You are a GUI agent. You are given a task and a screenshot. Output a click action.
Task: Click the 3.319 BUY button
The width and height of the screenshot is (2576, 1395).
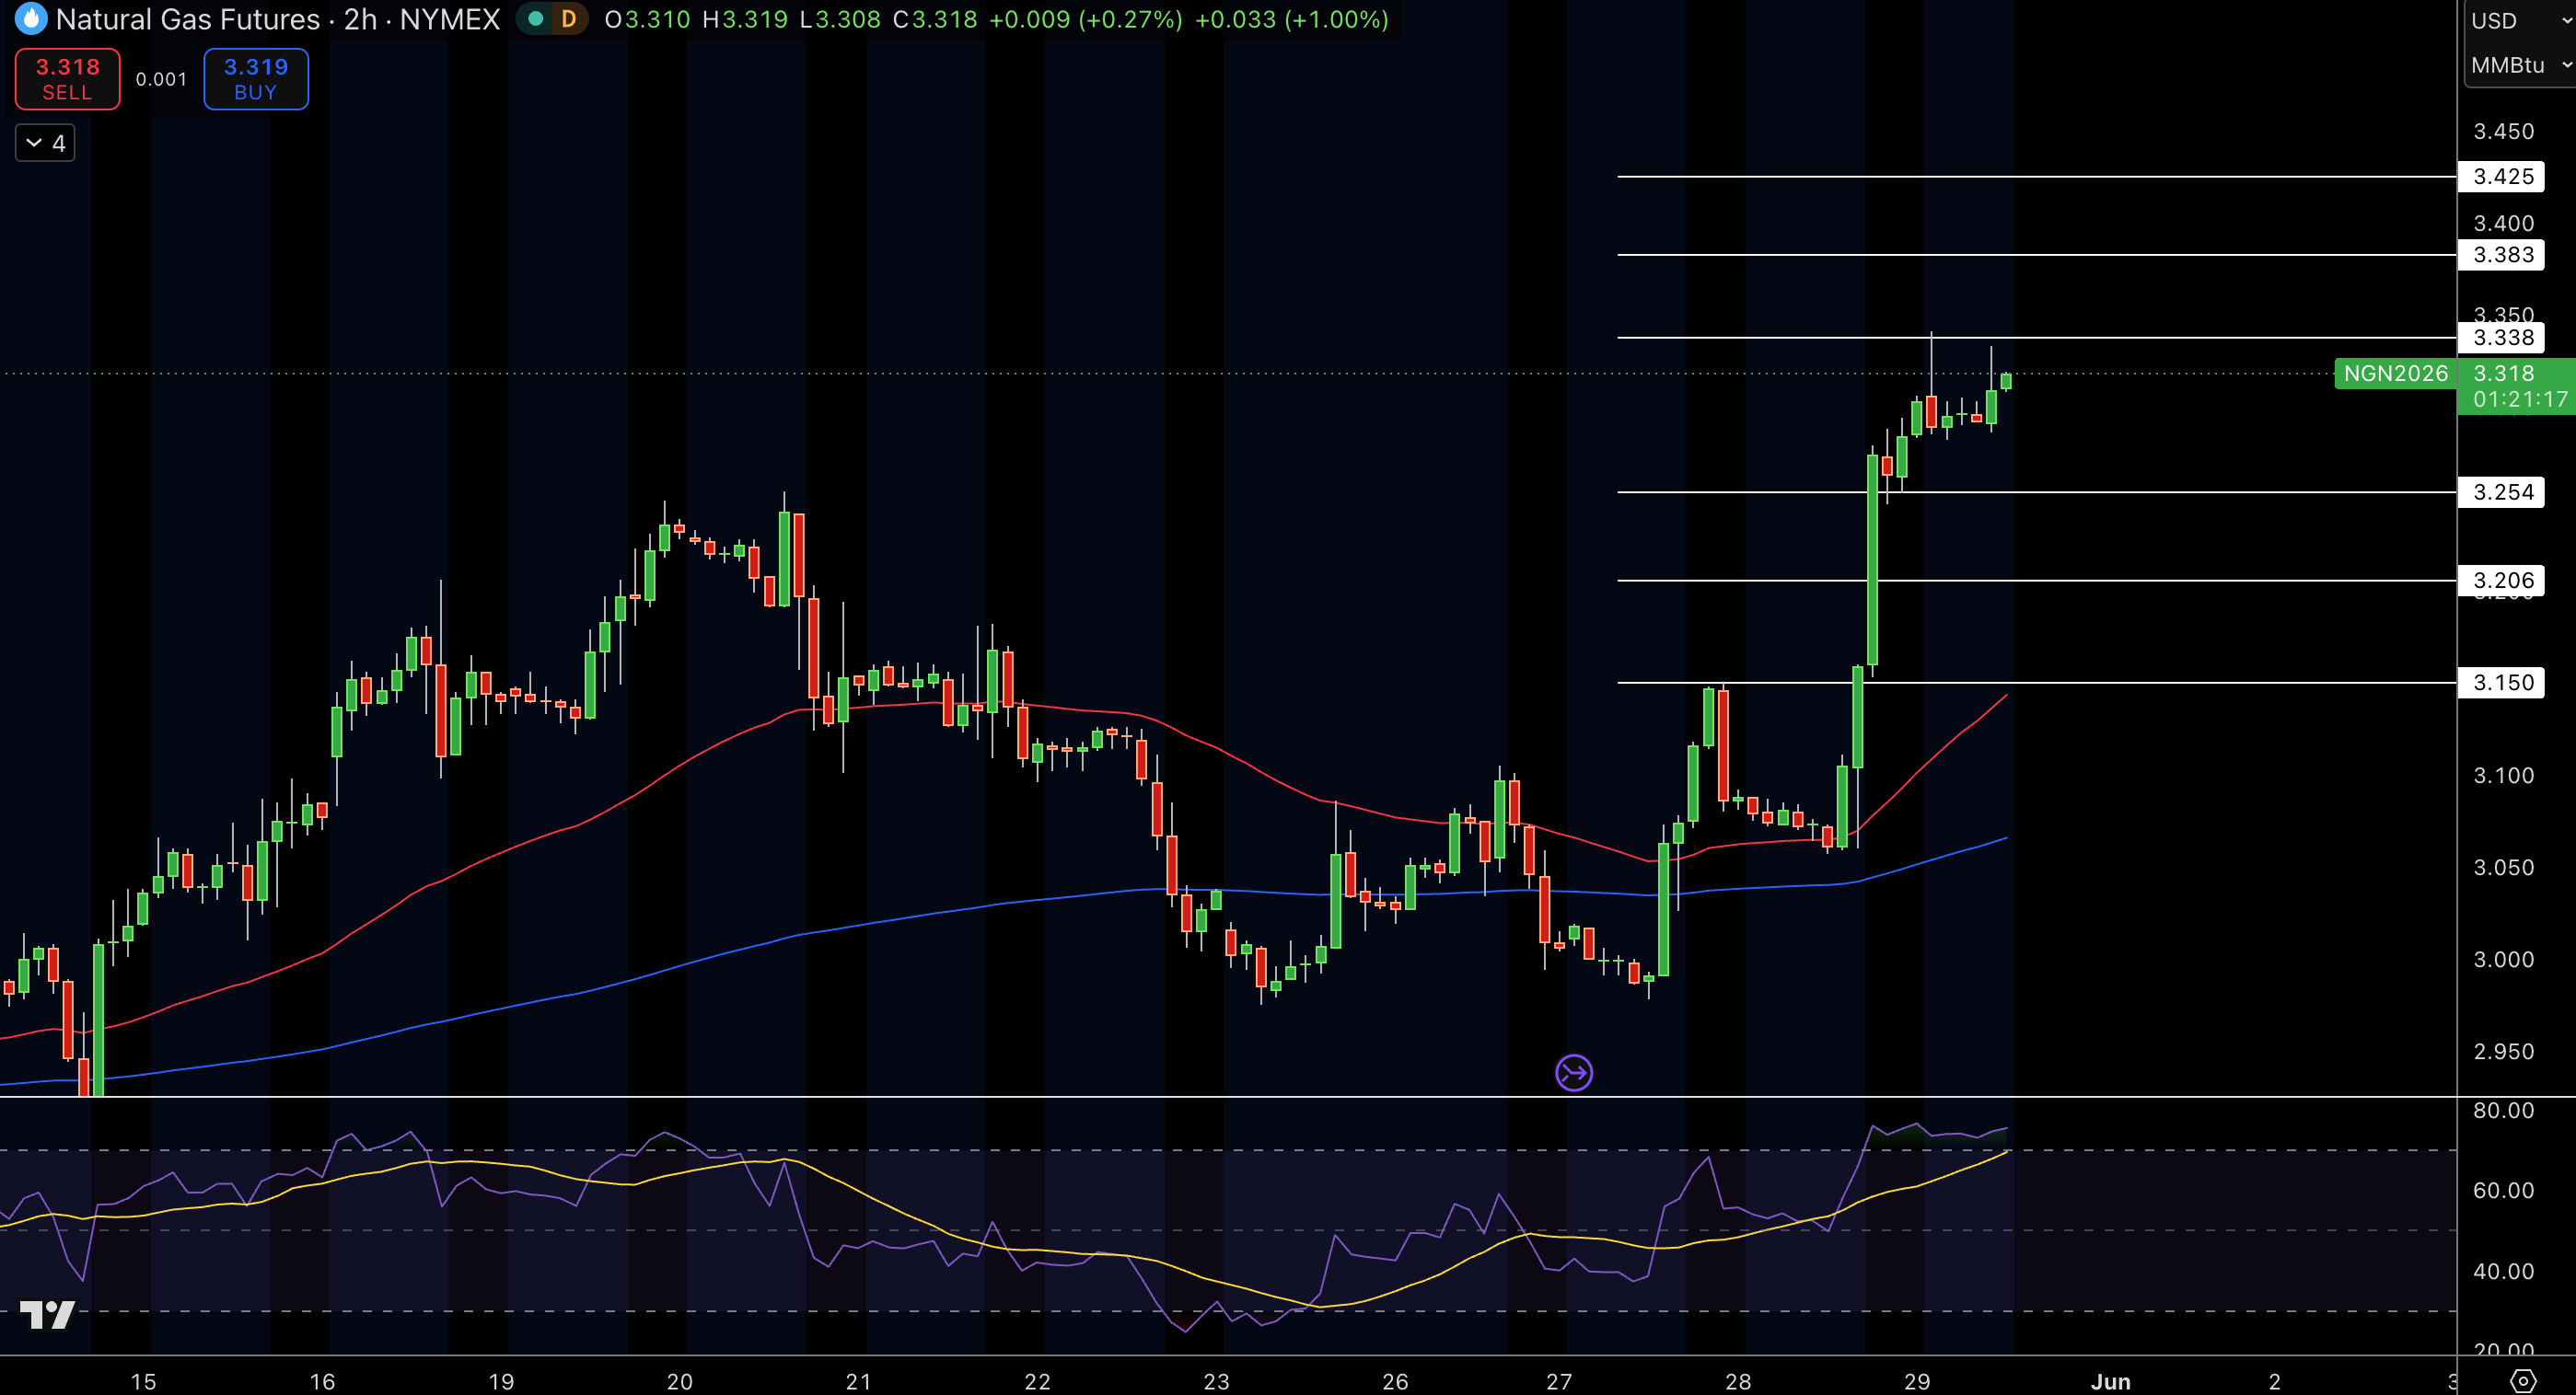(256, 79)
